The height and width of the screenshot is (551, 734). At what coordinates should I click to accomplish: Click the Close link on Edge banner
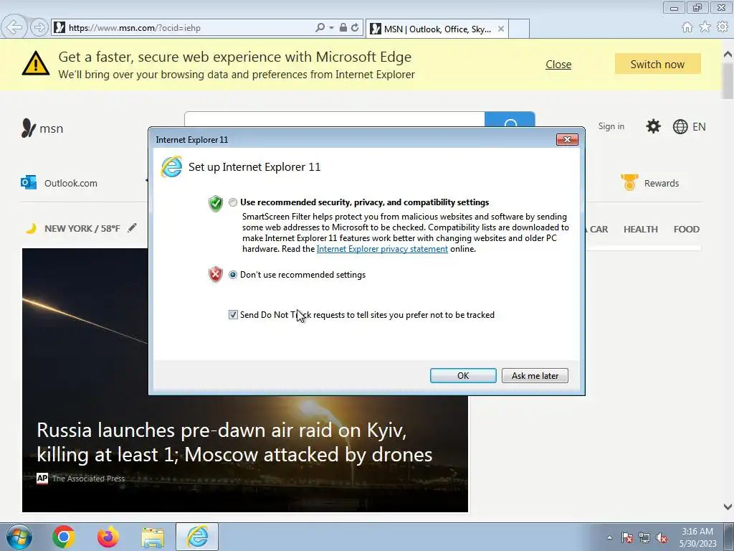tap(558, 64)
